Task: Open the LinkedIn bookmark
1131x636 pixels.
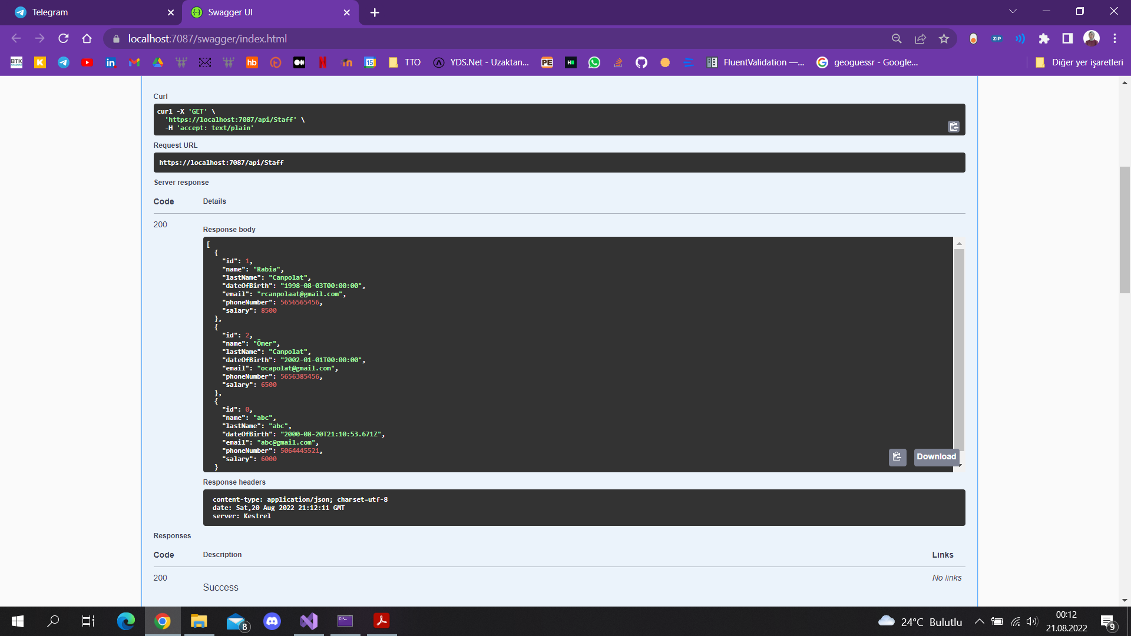Action: (110, 62)
